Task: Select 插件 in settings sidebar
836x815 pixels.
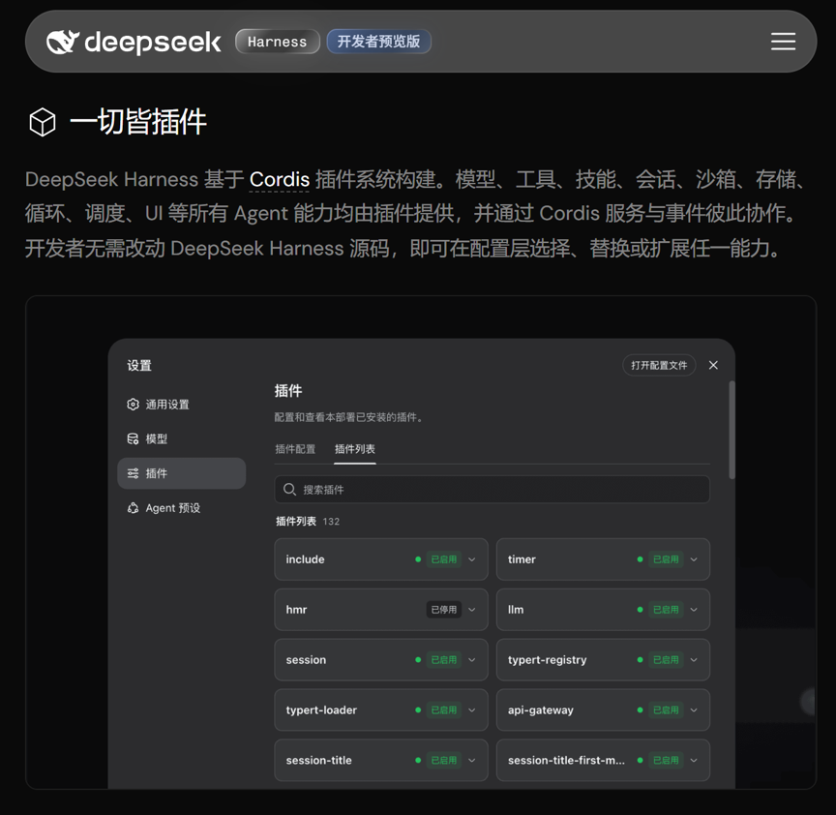Action: (181, 473)
